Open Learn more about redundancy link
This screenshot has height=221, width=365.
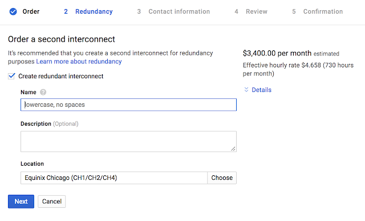click(x=79, y=62)
